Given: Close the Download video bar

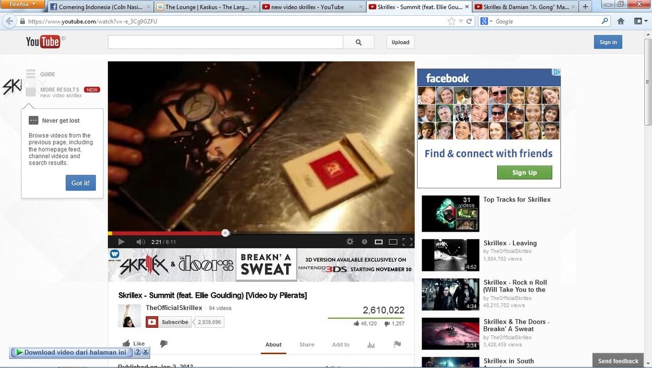Looking at the screenshot, I should [x=145, y=352].
